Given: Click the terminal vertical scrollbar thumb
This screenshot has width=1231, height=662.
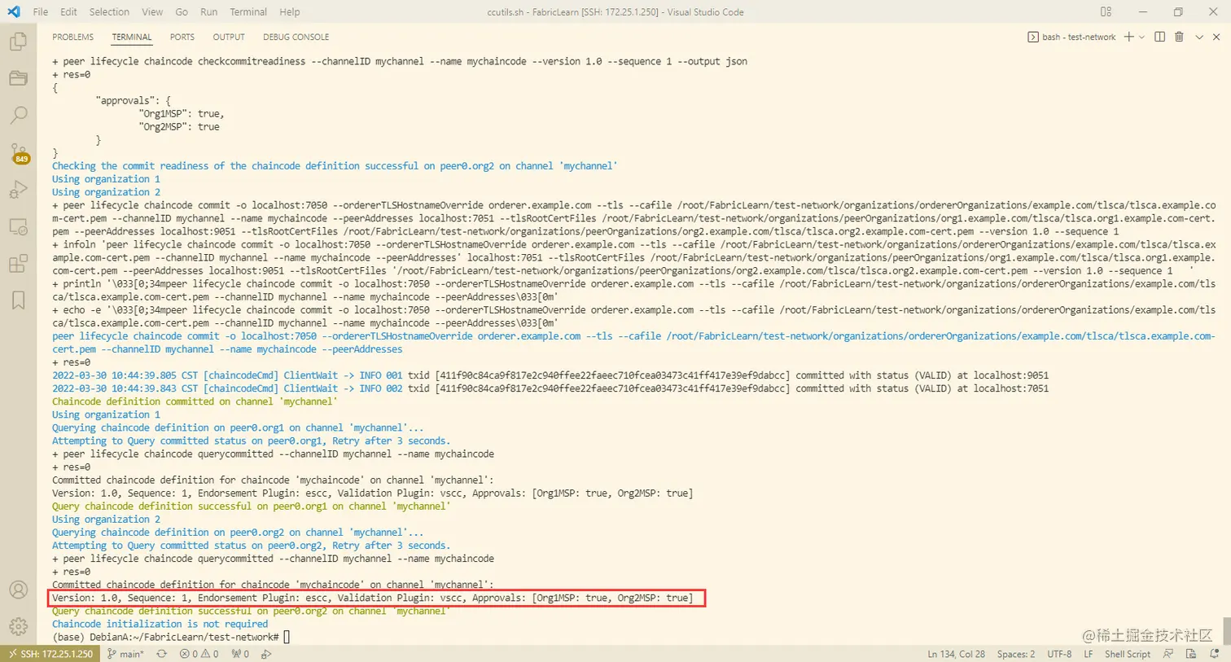Looking at the screenshot, I should point(1227,630).
